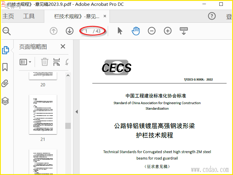Select the thumbnail below page 21
Image resolution: width=233 pixels, height=175 pixels.
(x=43, y=162)
